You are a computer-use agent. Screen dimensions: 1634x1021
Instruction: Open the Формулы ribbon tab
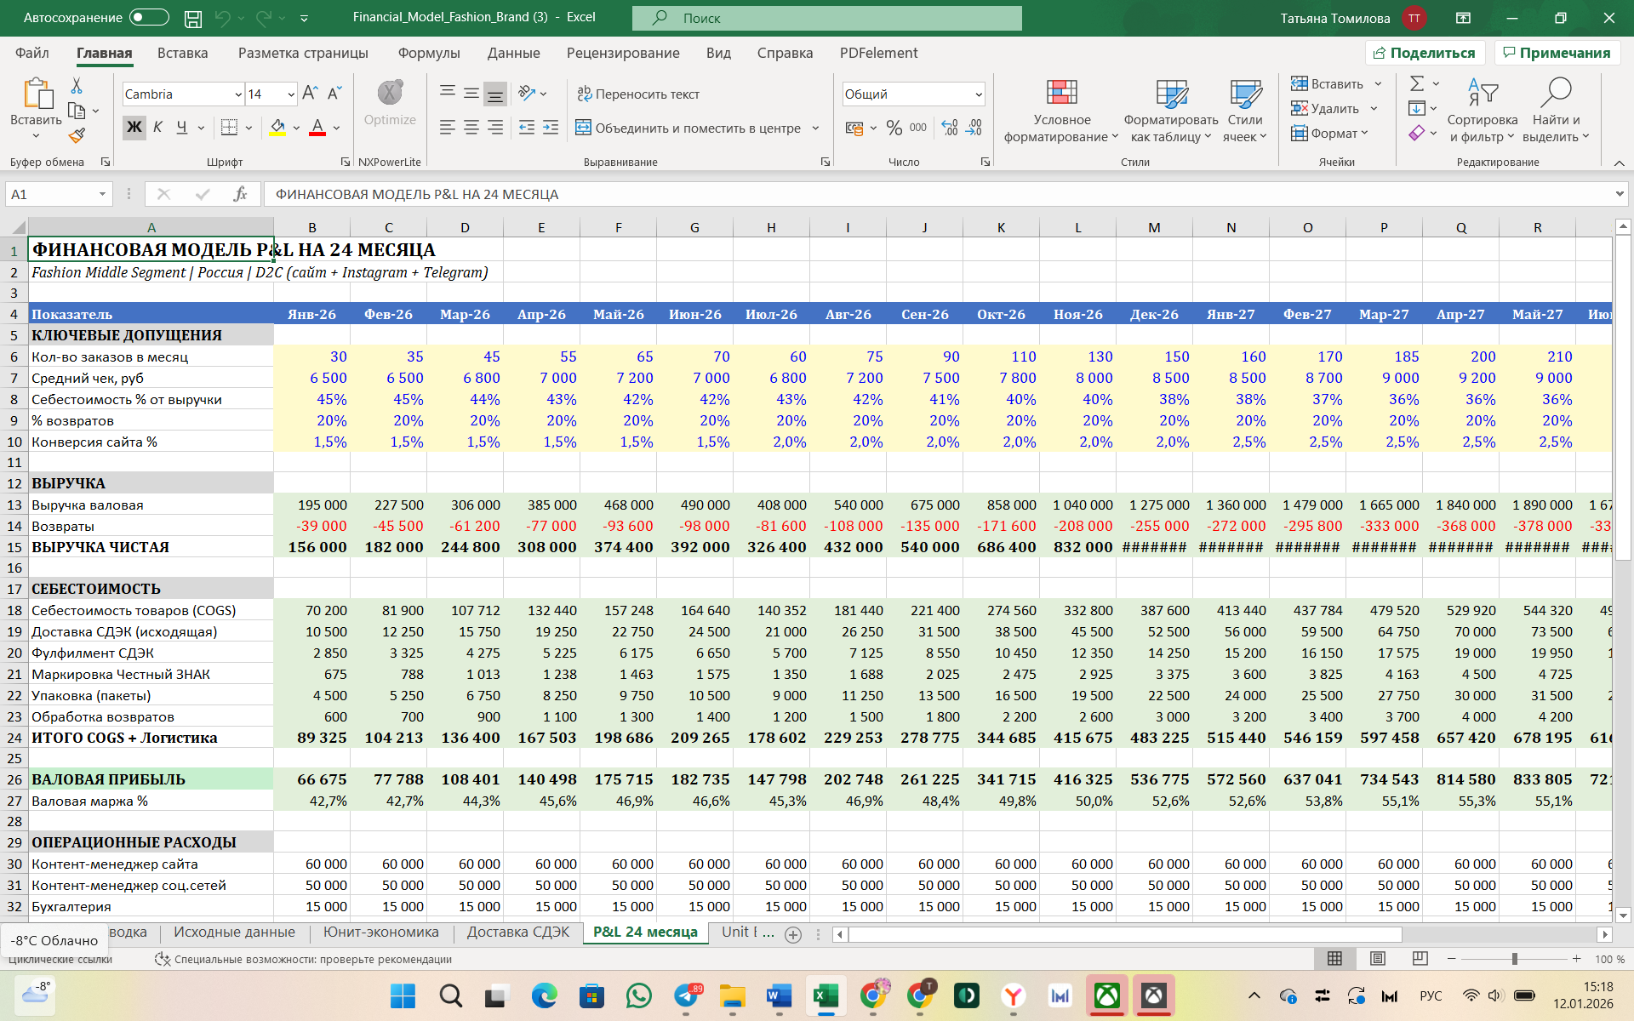(x=429, y=53)
